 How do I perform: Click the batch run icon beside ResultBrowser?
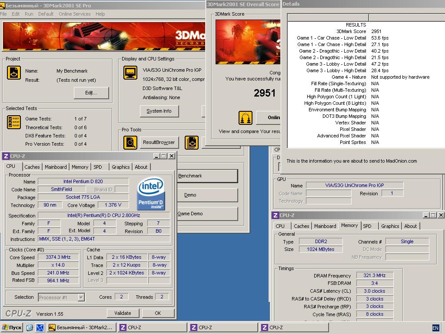(192, 142)
